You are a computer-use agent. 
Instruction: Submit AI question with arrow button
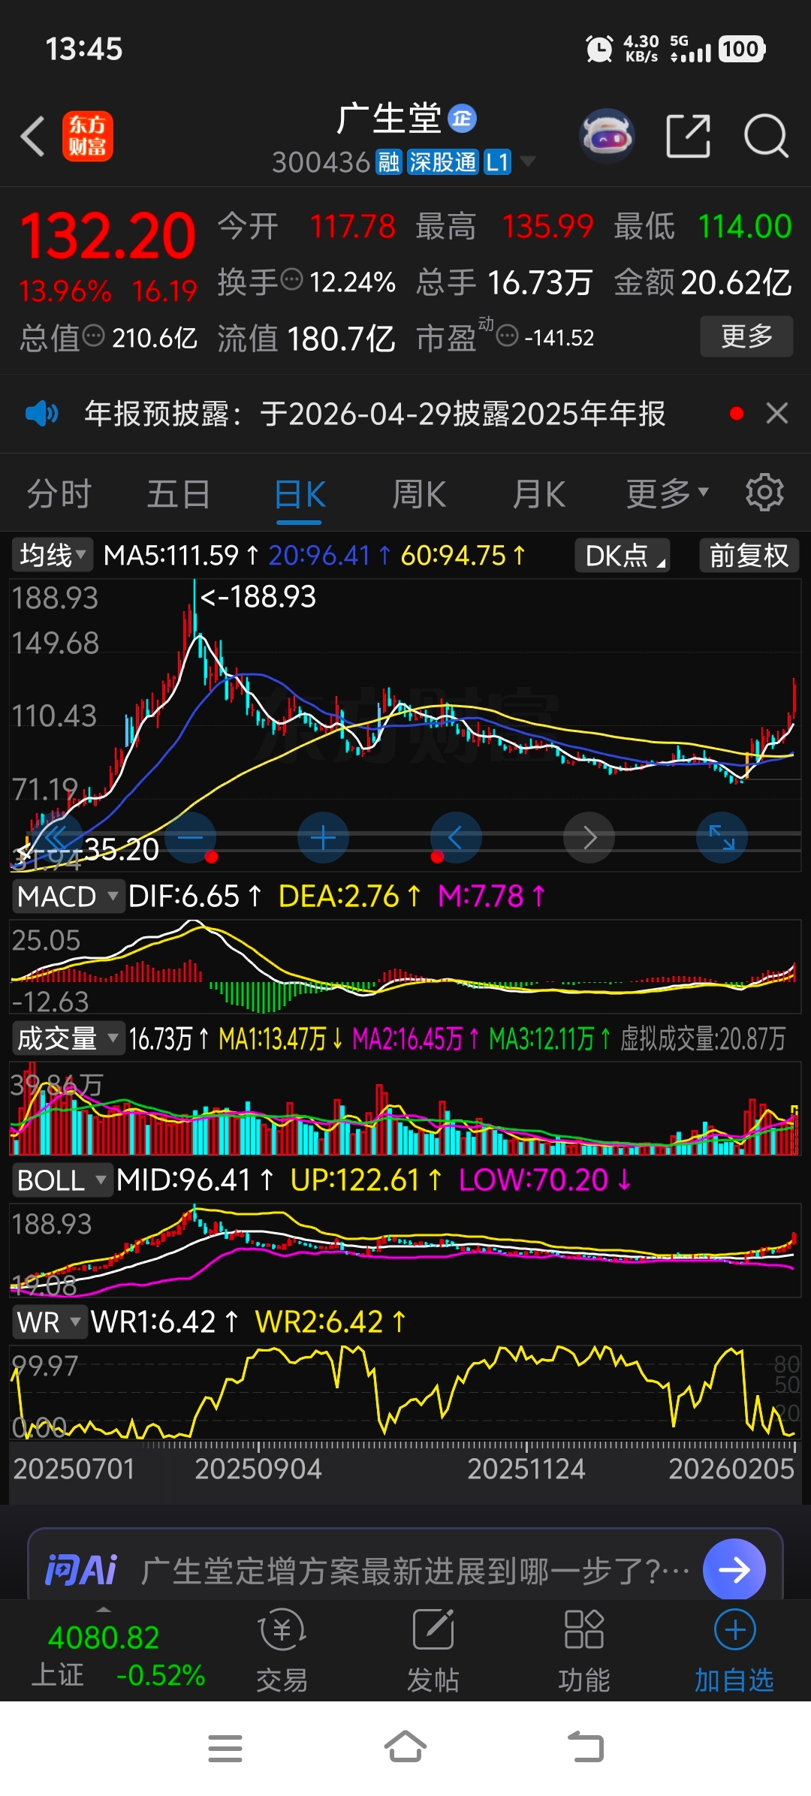[x=734, y=1569]
